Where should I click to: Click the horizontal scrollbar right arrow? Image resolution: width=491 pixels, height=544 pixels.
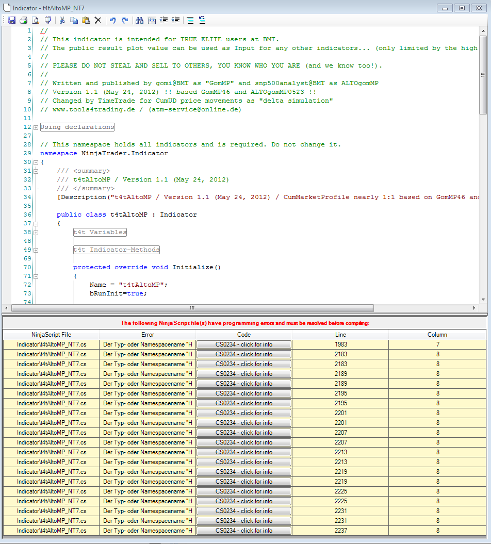tap(474, 308)
